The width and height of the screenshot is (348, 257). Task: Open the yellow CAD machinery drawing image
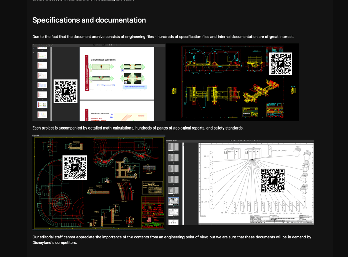point(232,82)
